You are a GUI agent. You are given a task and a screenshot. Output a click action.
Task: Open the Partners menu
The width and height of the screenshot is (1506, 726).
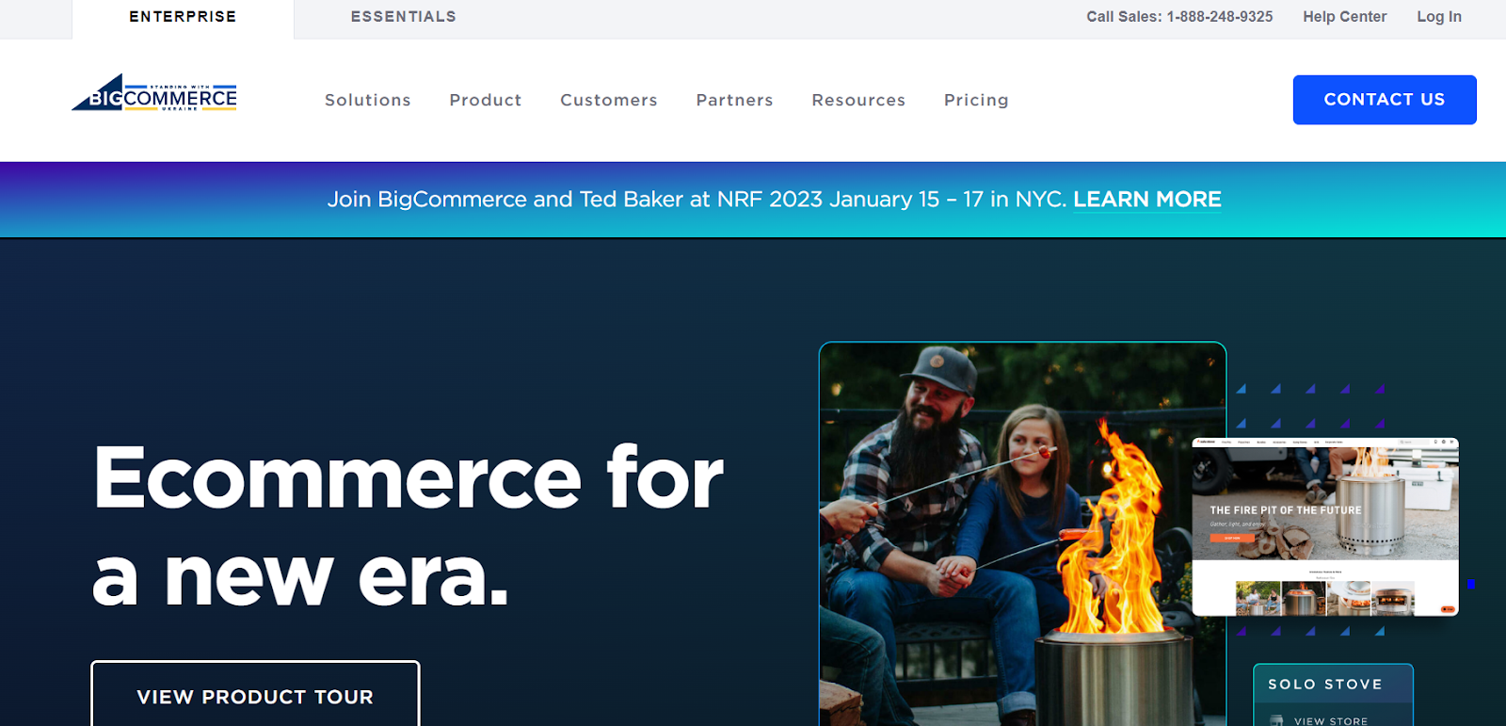(735, 100)
